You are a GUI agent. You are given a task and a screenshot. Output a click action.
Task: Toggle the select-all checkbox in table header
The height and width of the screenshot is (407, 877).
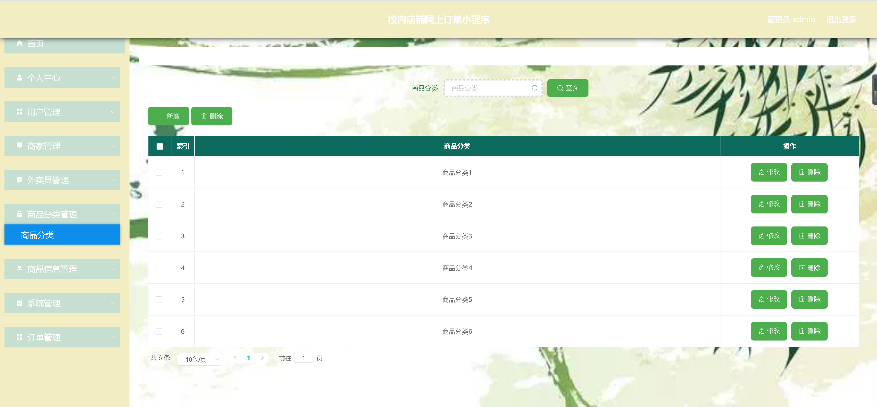click(x=160, y=146)
